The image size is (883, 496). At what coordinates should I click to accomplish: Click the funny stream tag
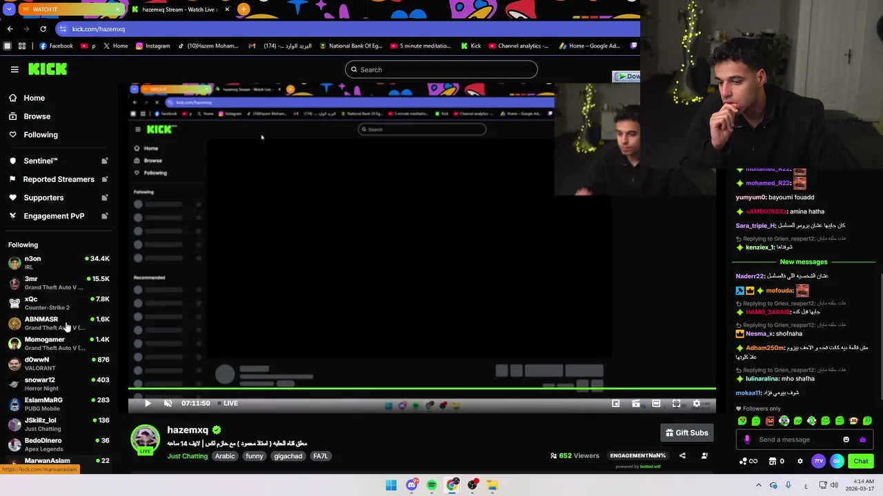click(x=255, y=456)
